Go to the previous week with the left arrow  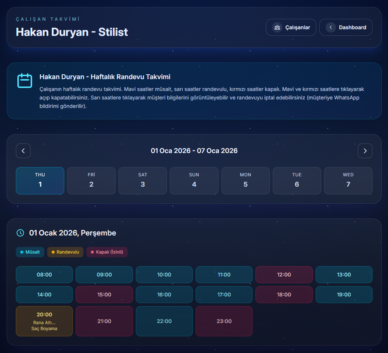[23, 151]
